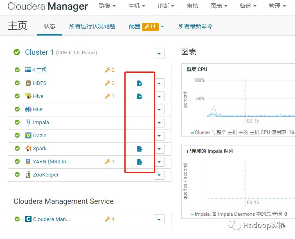Open the 图表 menu

pyautogui.click(x=219, y=6)
